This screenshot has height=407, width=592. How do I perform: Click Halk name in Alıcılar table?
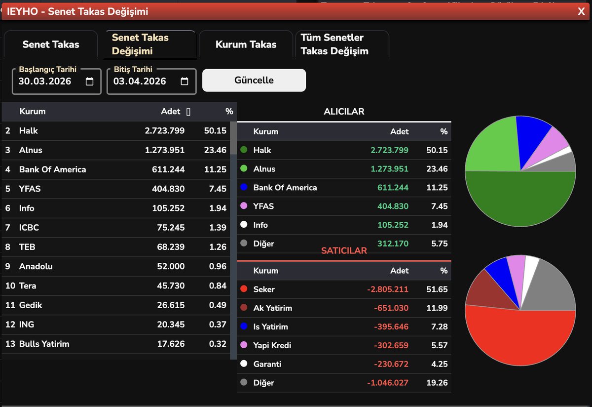262,150
